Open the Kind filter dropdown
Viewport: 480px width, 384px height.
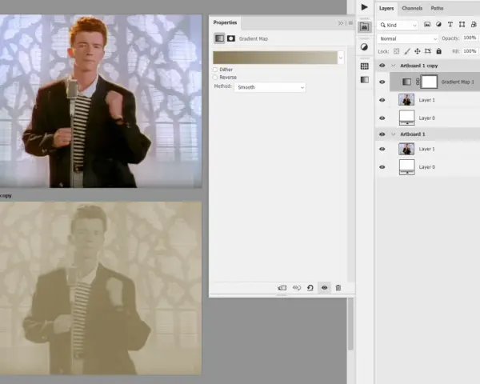[x=398, y=25]
